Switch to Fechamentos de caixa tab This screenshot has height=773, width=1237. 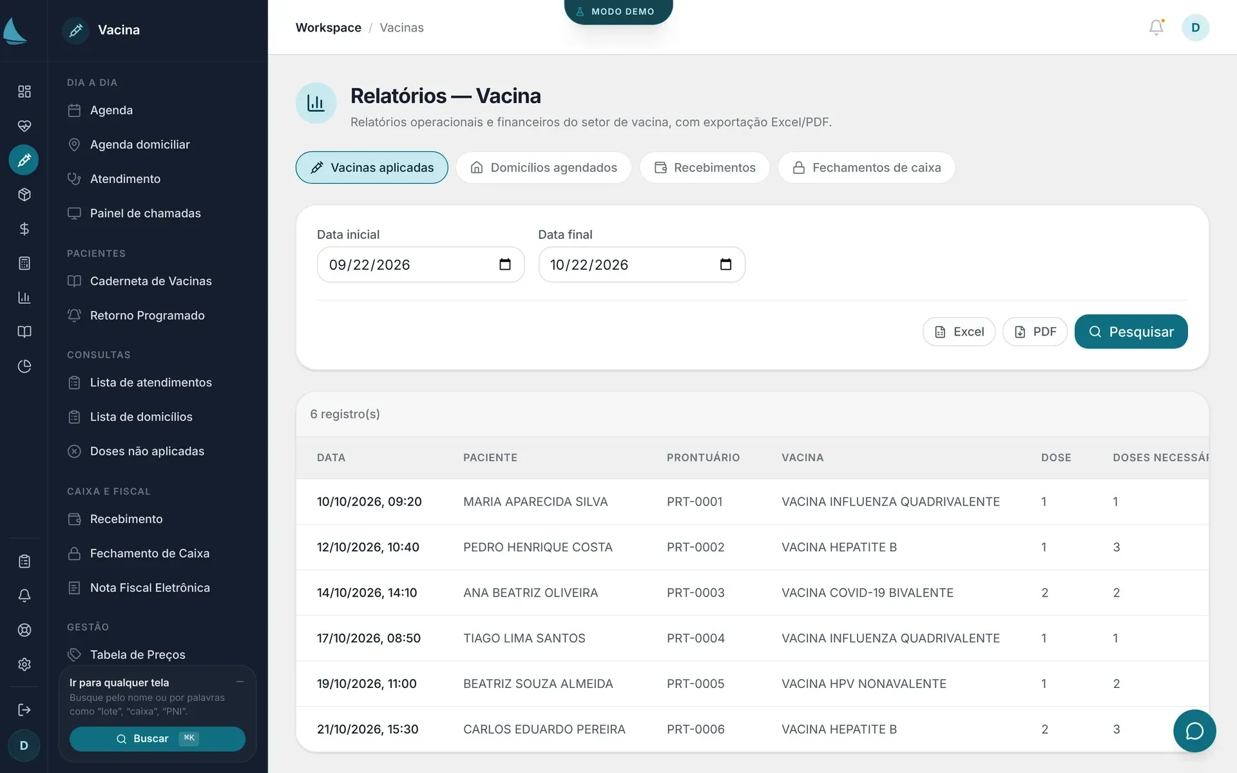(x=867, y=167)
